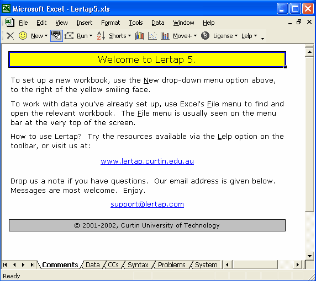
Task: Go to previous sheet tab arrow
Action: click(x=14, y=264)
